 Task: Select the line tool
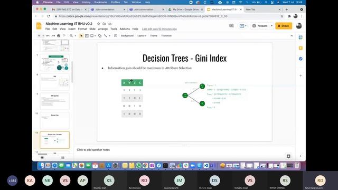pos(106,36)
